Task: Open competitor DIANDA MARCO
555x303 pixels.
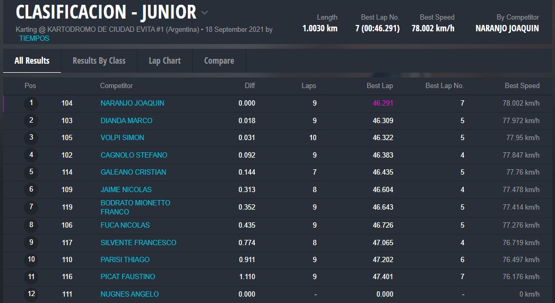Action: [x=126, y=120]
